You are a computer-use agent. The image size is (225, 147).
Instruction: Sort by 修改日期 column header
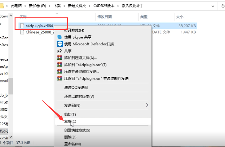105,17
